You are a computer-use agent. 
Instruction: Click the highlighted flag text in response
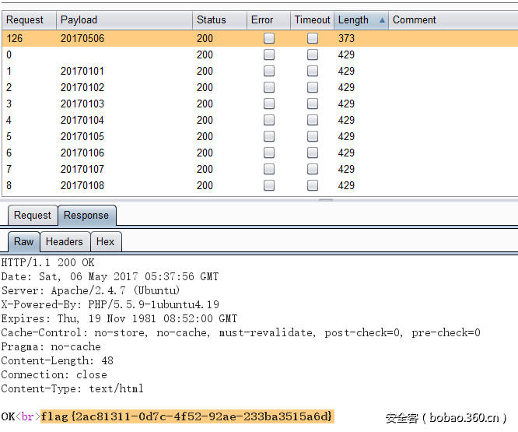[187, 417]
